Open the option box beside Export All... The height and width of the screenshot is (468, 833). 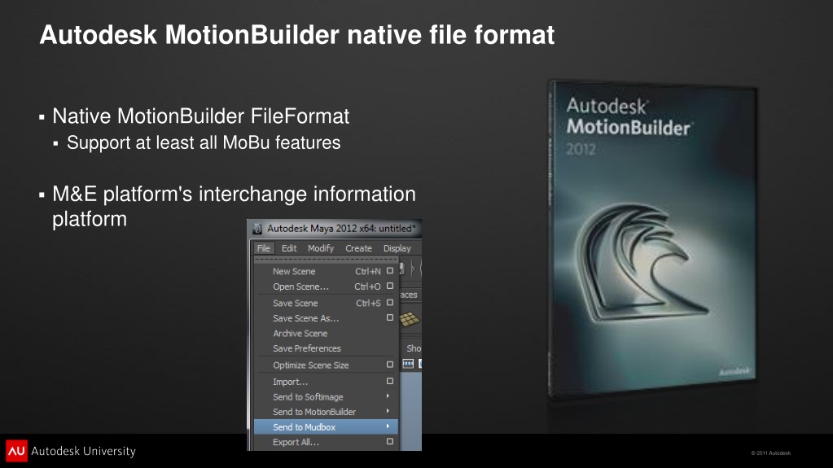[390, 441]
